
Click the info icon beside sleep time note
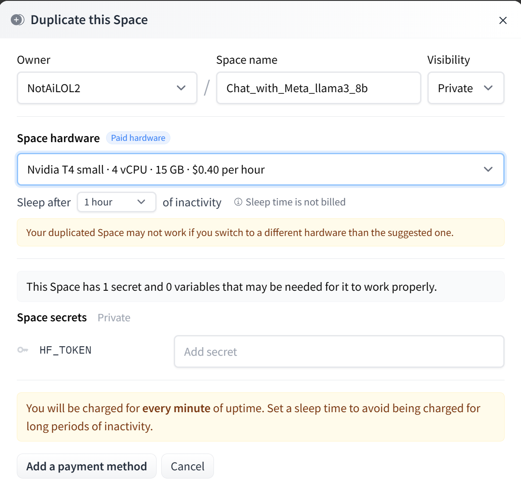pyautogui.click(x=238, y=202)
